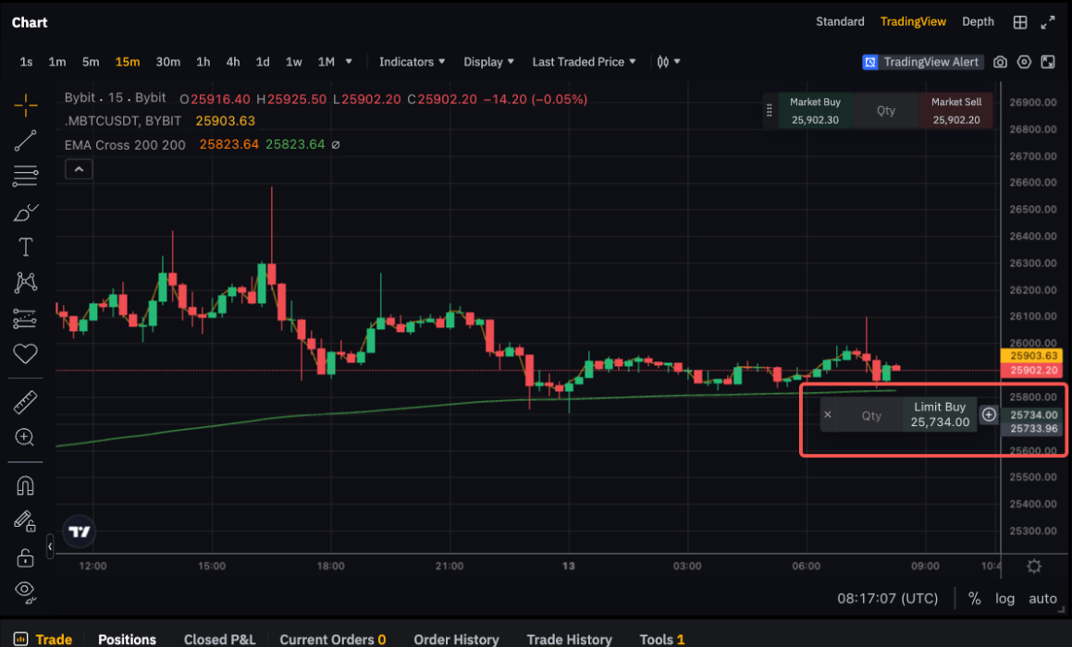1072x647 pixels.
Task: Enable magnet mode for drawings
Action: pos(27,484)
